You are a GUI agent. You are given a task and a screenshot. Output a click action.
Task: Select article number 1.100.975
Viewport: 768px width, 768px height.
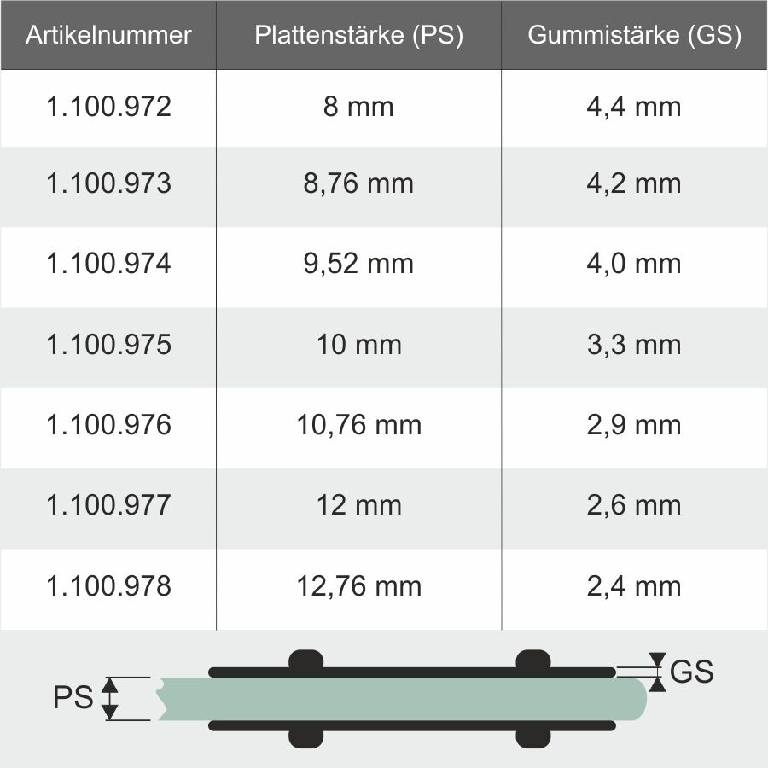(108, 345)
